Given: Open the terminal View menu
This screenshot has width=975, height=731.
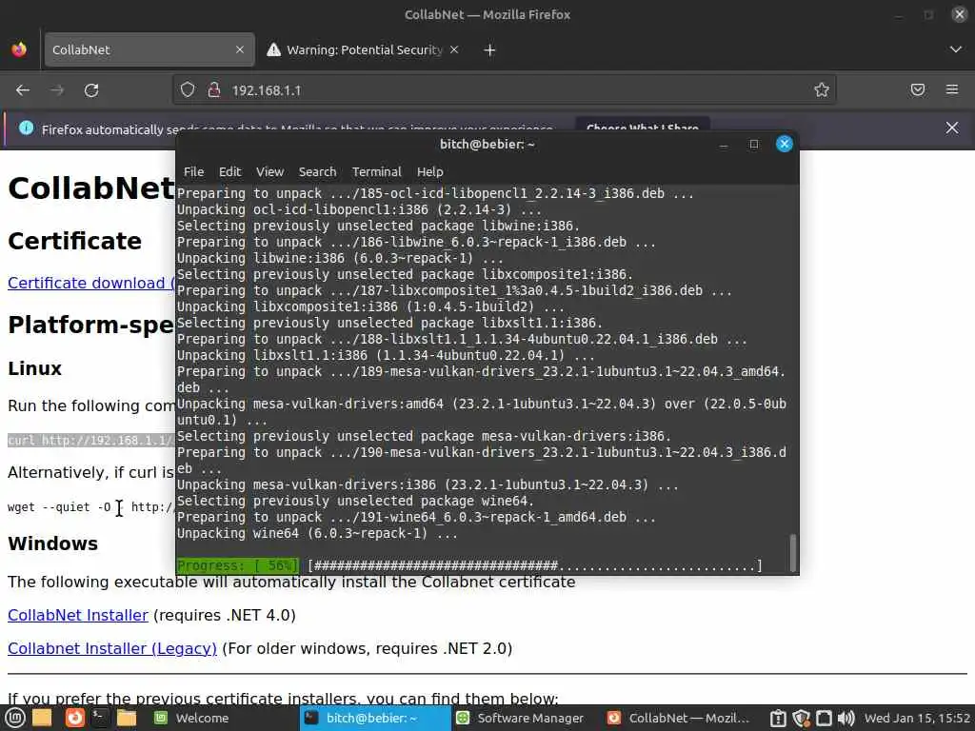Looking at the screenshot, I should [269, 171].
